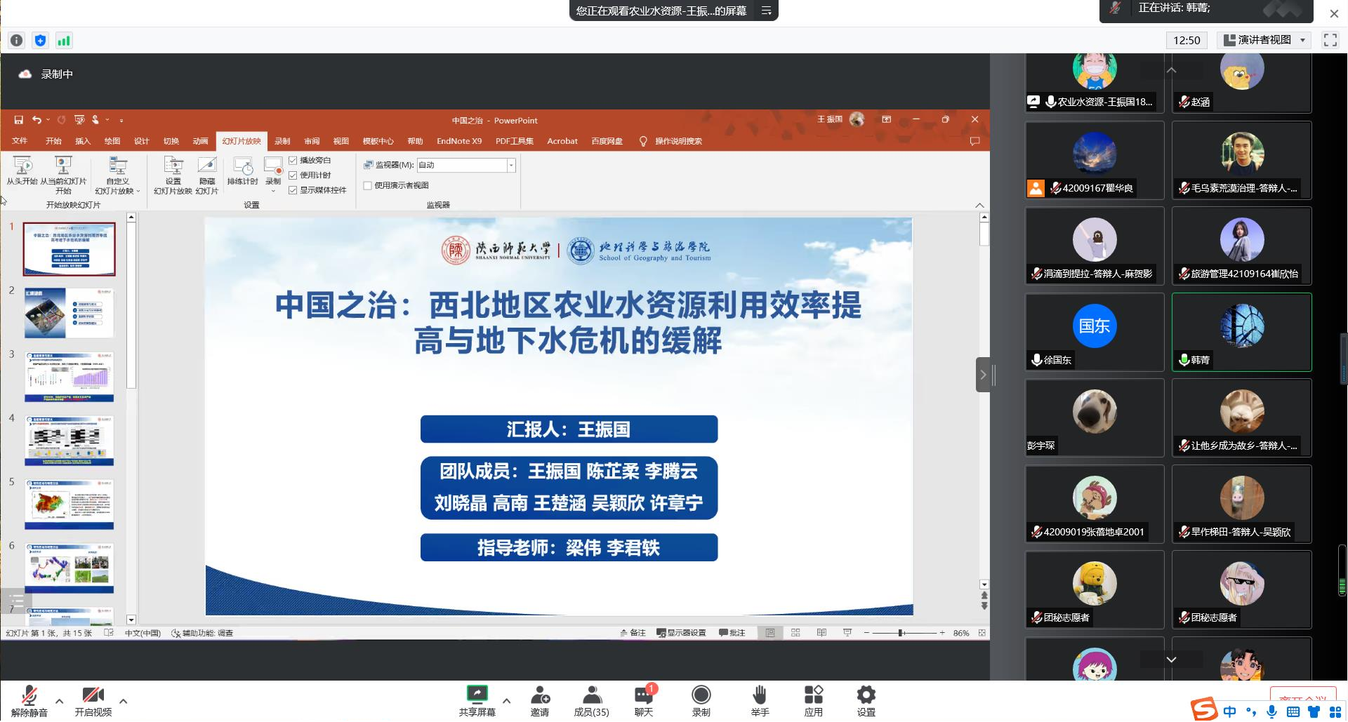The image size is (1348, 722).
Task: Toggle the 使用演示者视图 checkbox
Action: (368, 185)
